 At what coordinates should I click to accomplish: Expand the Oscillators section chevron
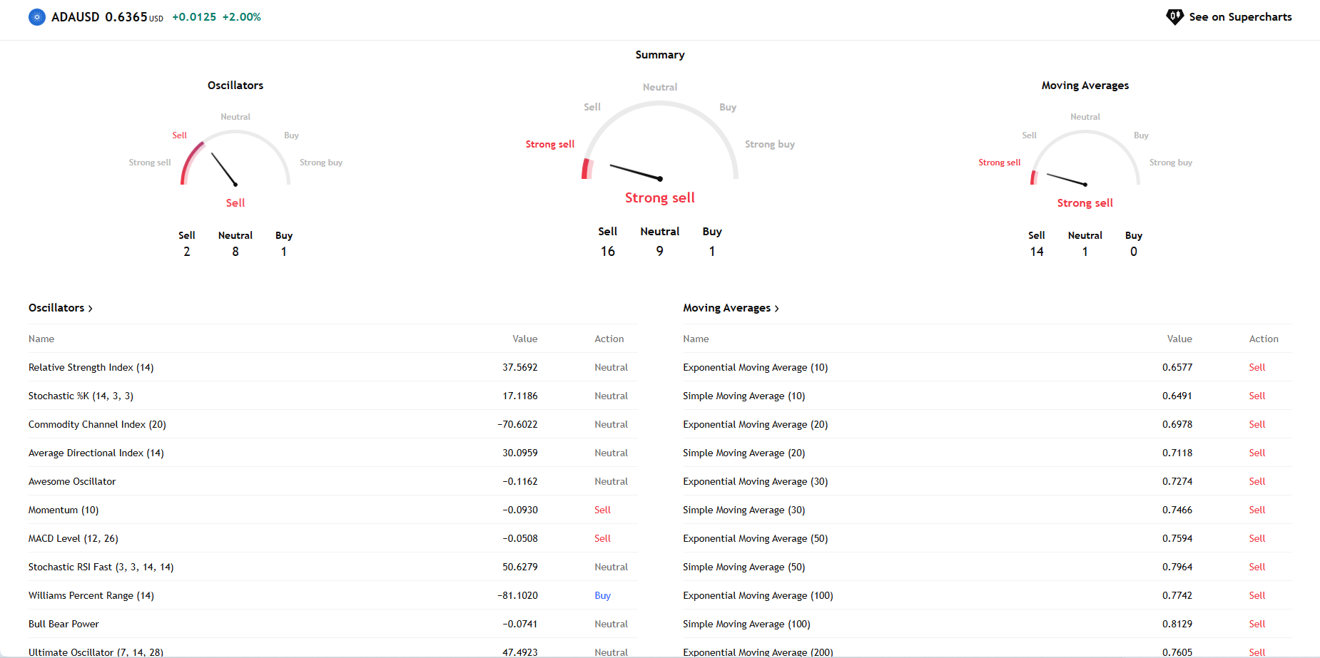(x=91, y=309)
